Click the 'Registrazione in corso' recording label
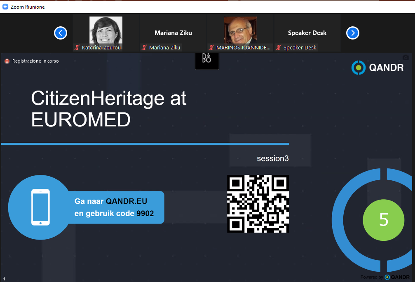 [x=35, y=61]
